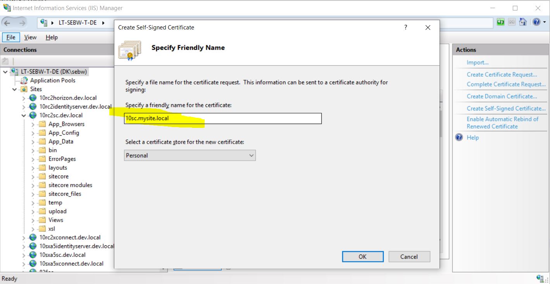
Task: Click the ErrorPages folder icon
Action: pos(42,159)
